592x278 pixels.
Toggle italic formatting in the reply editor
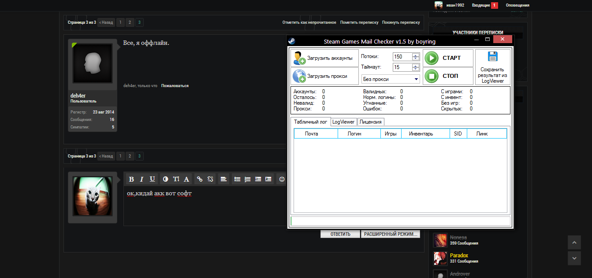(142, 179)
